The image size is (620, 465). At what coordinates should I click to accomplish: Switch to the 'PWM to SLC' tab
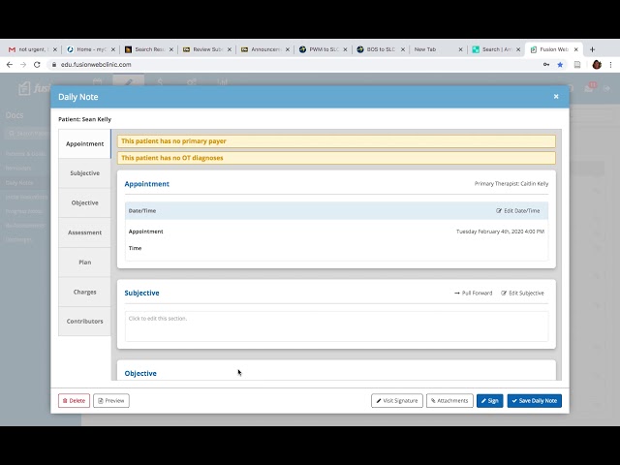click(x=321, y=49)
